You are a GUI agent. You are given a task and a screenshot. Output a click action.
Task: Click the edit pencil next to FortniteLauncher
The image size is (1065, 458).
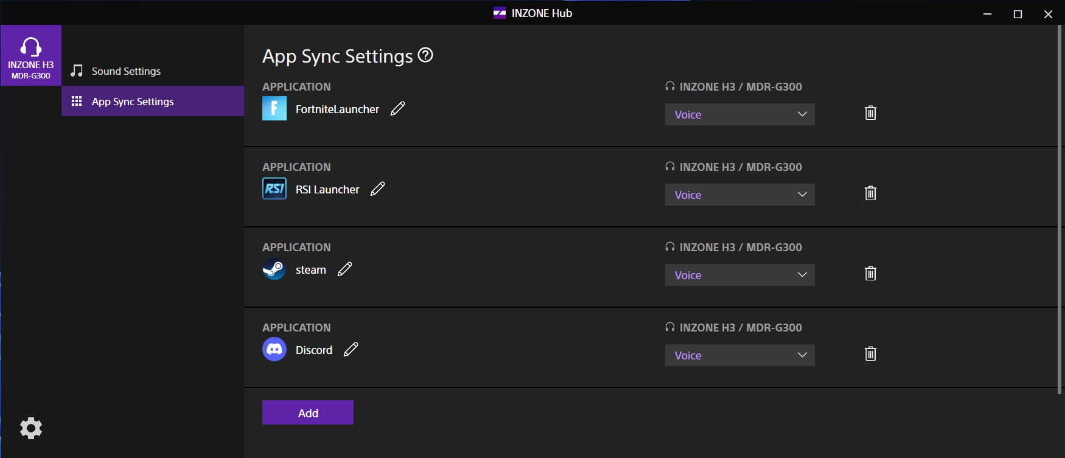coord(397,109)
